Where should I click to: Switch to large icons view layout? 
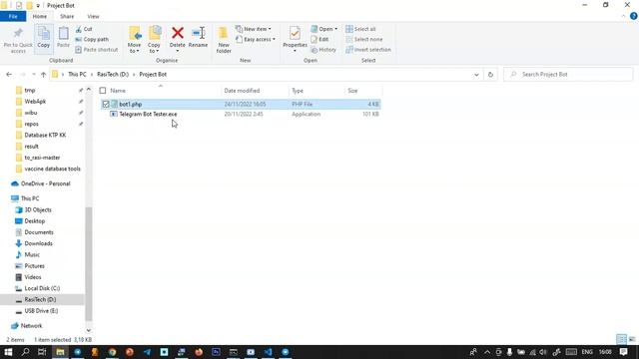coord(632,339)
